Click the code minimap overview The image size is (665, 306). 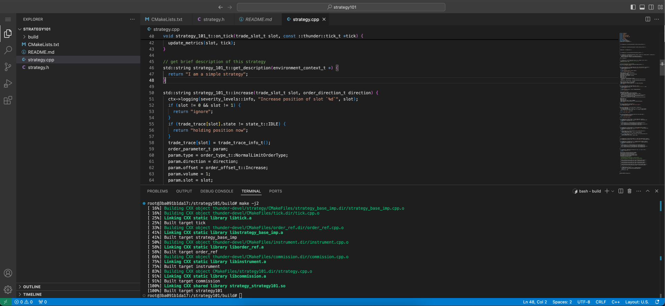(639, 104)
